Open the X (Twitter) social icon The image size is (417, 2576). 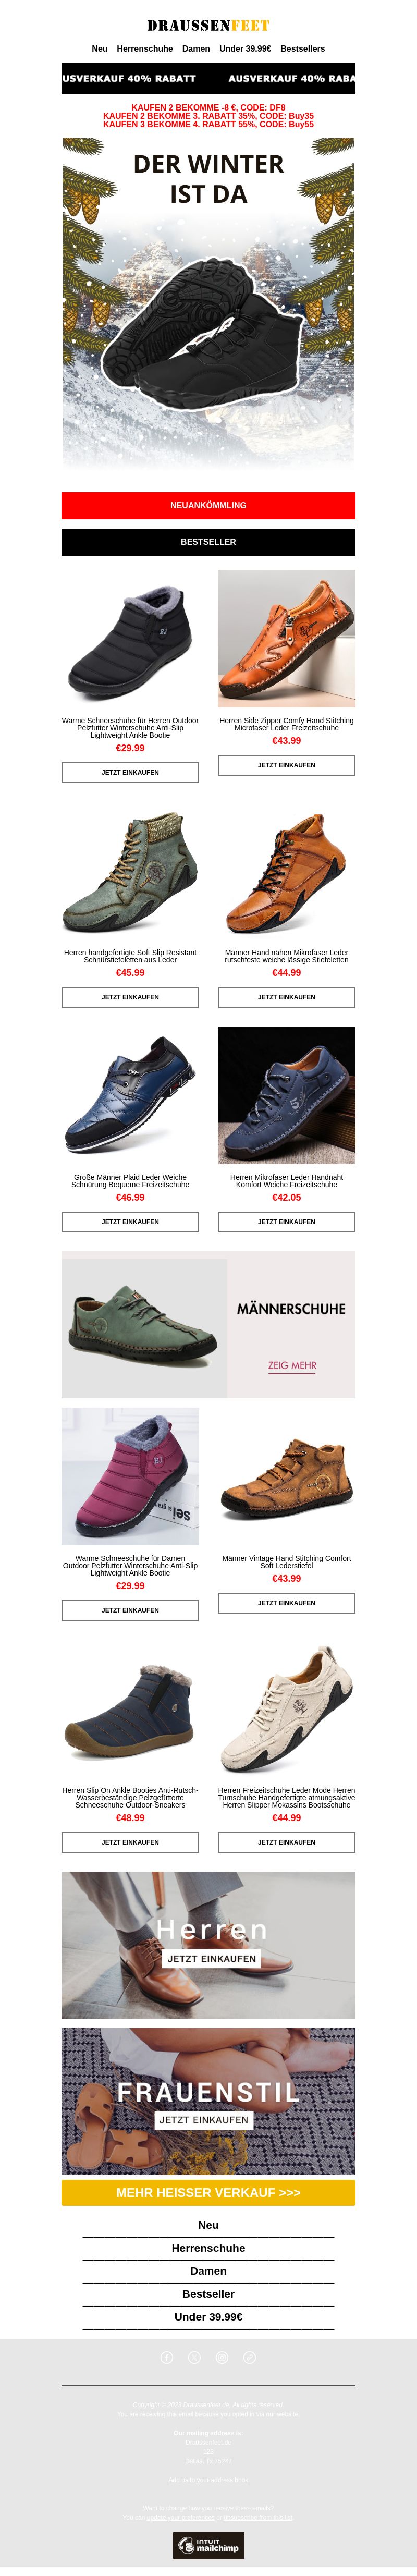[x=195, y=2357]
